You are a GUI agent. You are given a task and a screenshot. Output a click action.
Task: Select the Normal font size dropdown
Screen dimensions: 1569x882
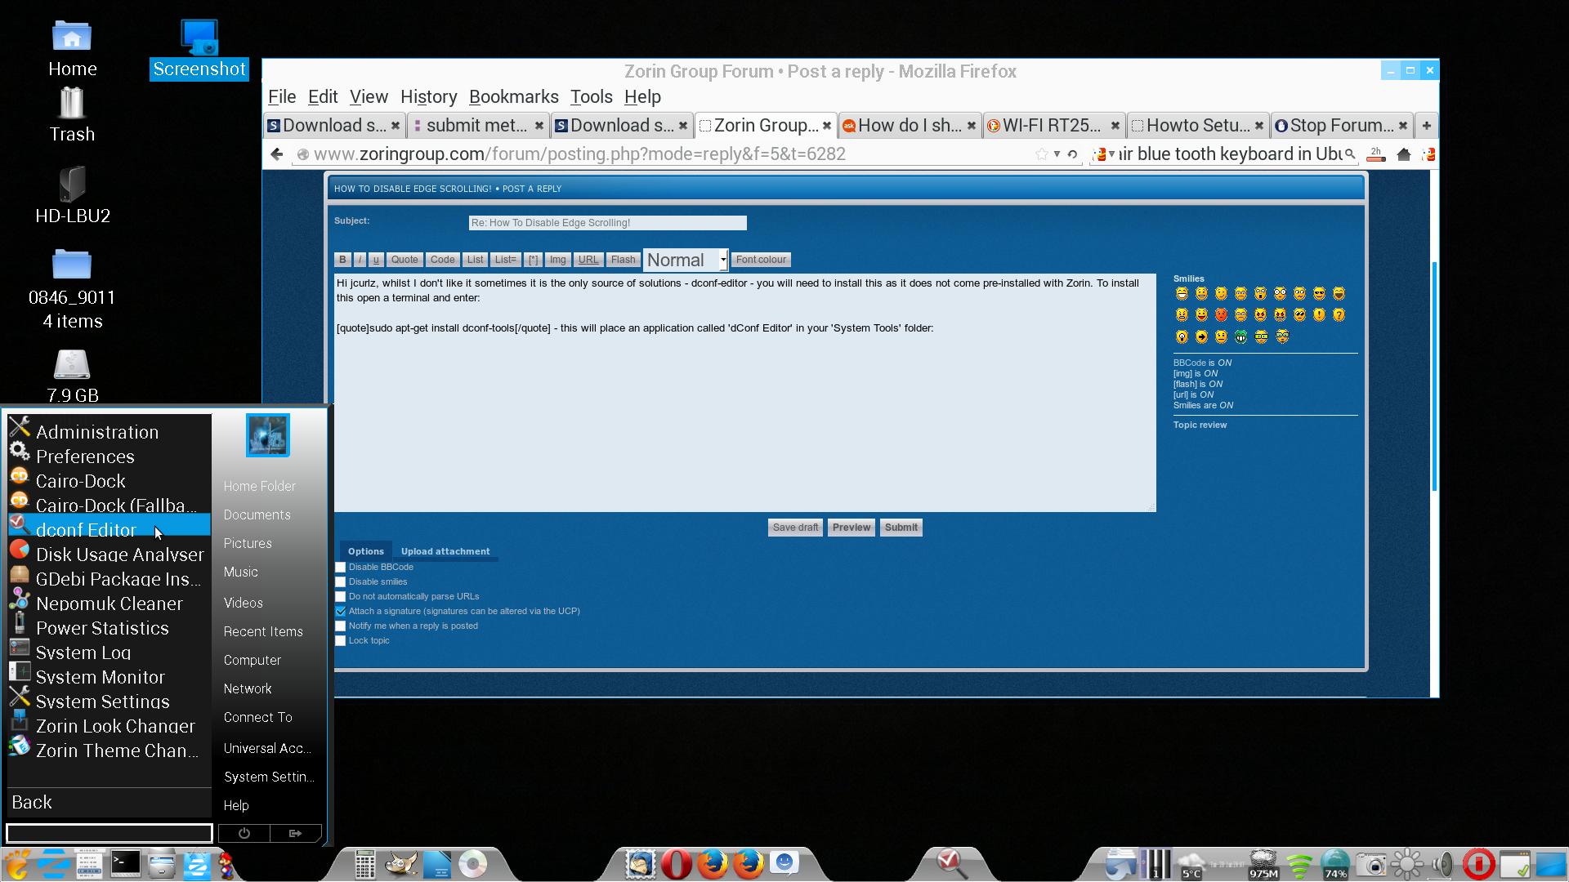pyautogui.click(x=686, y=258)
